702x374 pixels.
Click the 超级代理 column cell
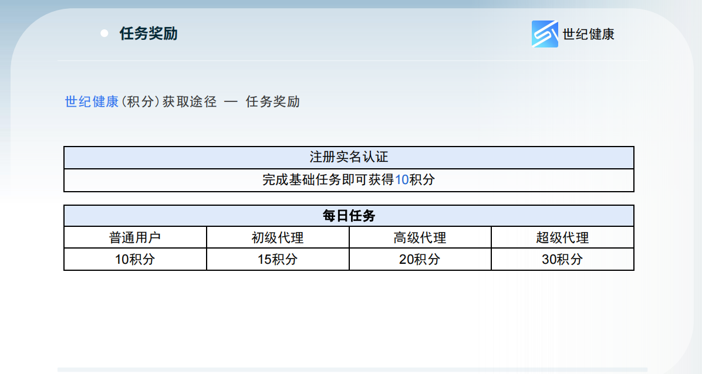pyautogui.click(x=562, y=237)
